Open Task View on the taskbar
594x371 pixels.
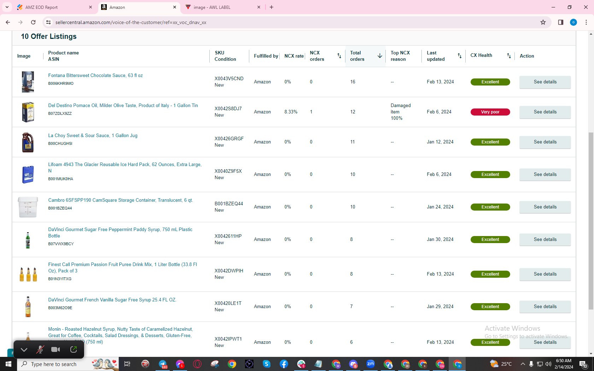(127, 364)
